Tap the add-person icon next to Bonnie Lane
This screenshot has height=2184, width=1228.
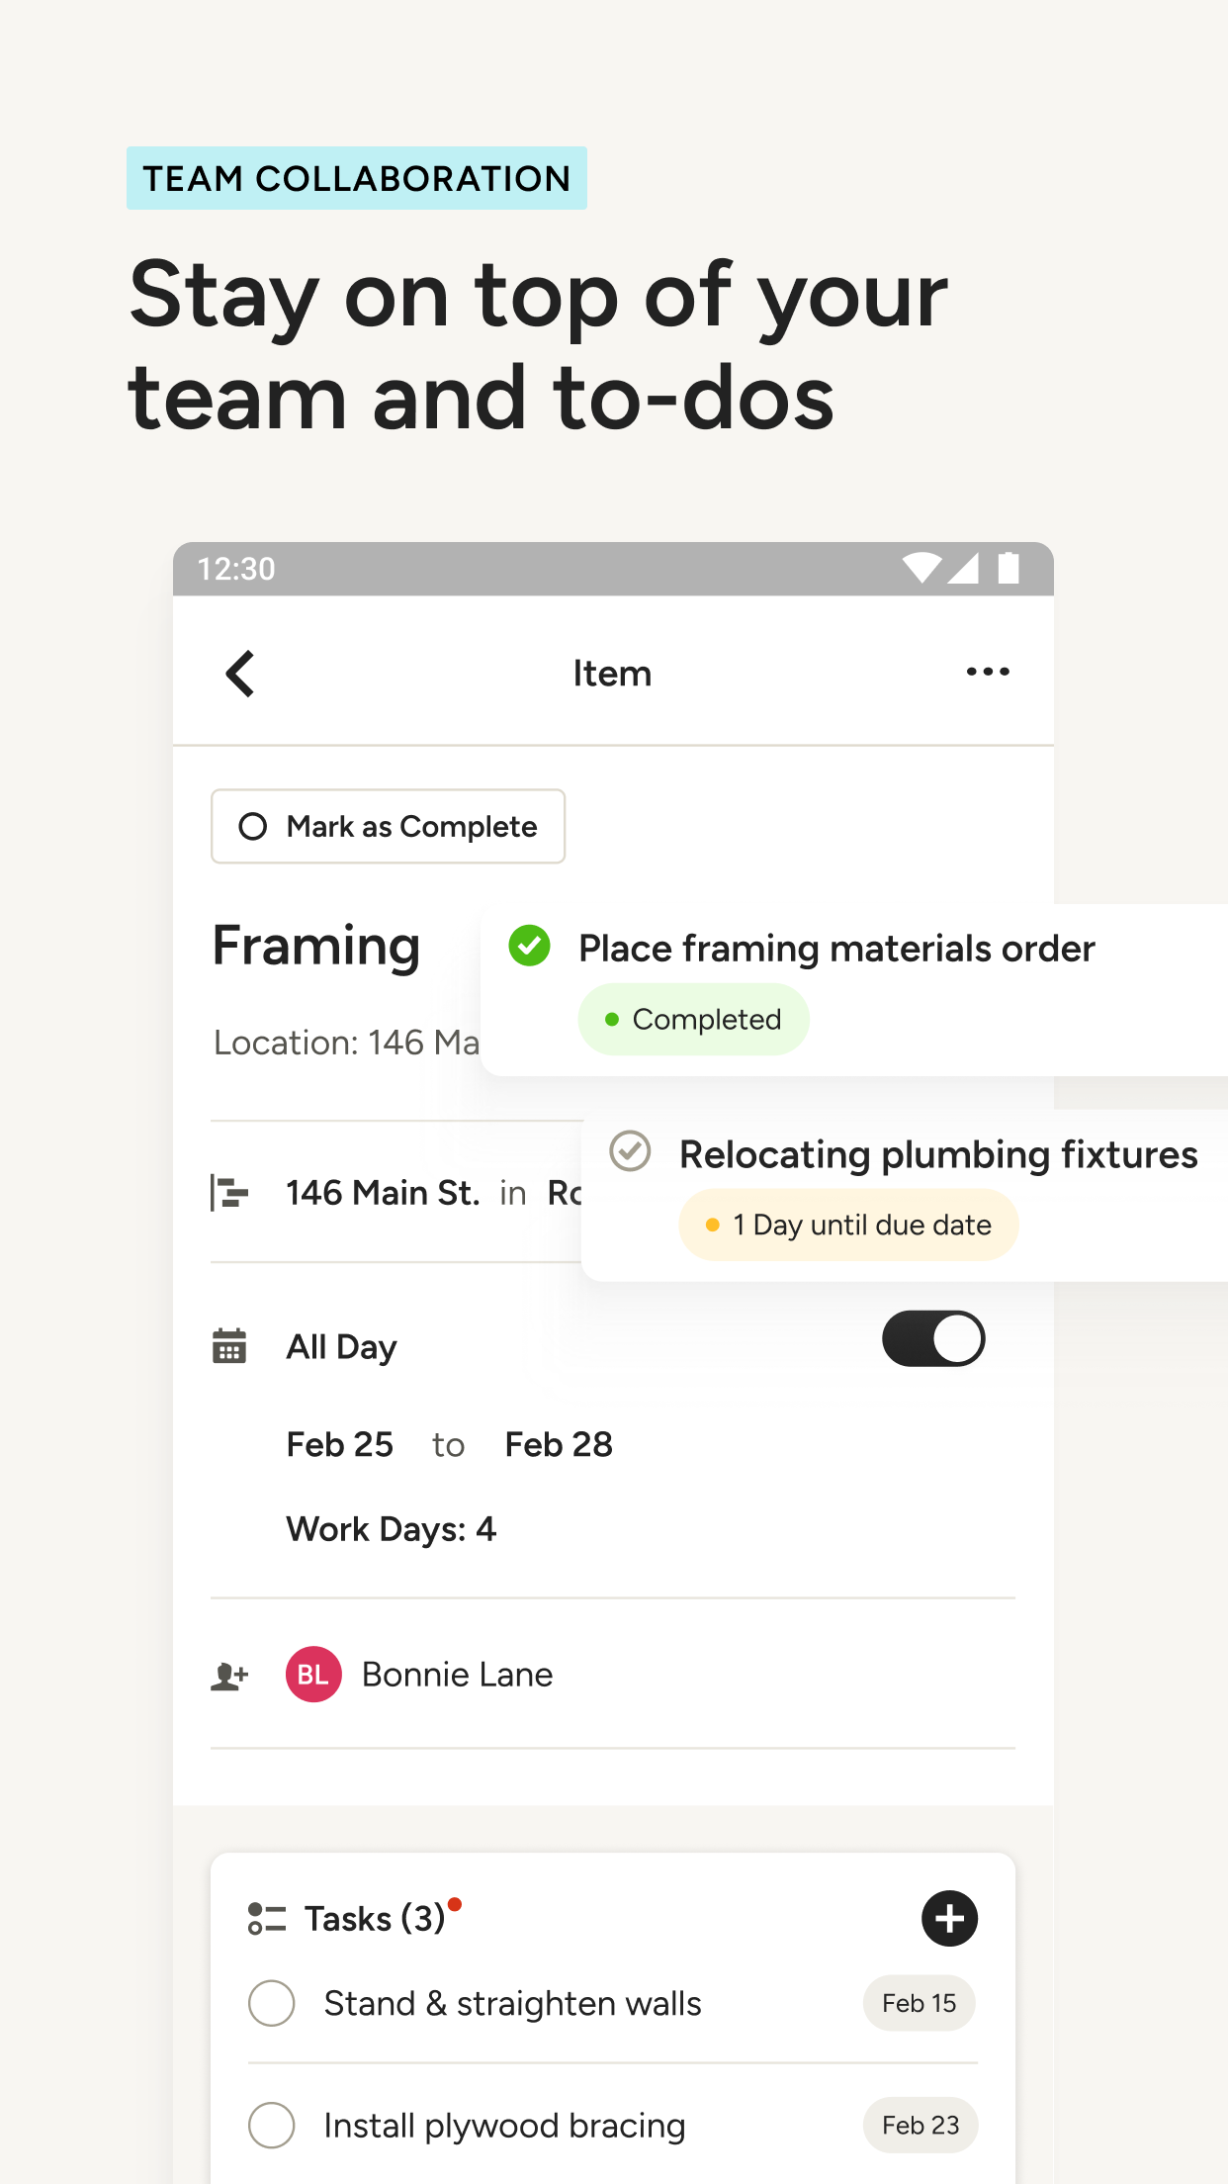228,1672
